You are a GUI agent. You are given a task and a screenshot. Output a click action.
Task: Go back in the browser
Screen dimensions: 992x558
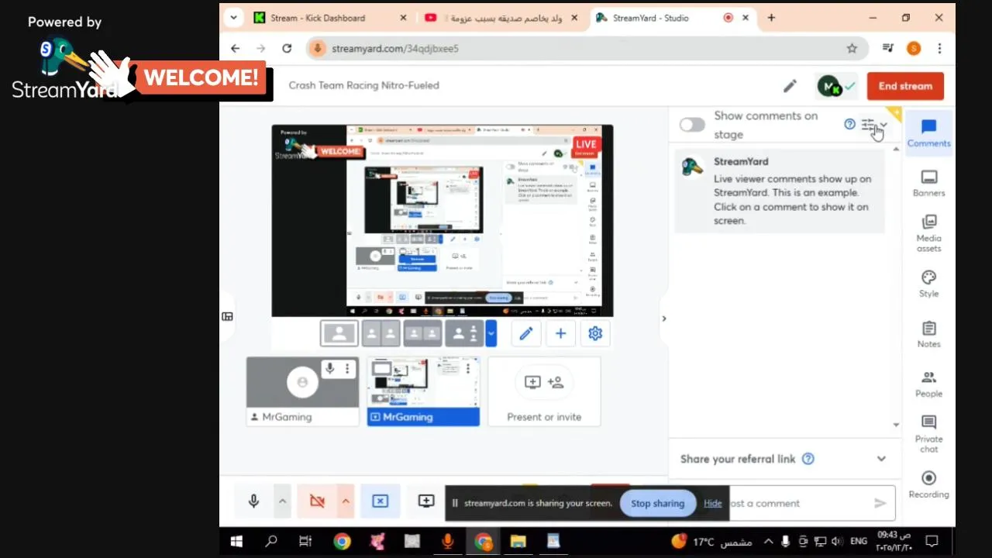tap(236, 48)
